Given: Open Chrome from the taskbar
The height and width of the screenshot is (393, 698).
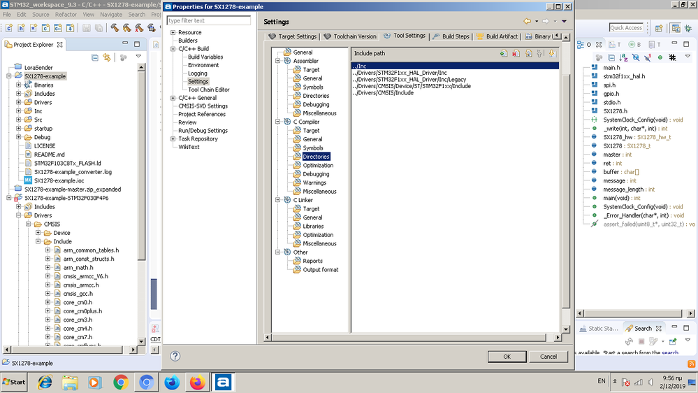Looking at the screenshot, I should click(121, 383).
